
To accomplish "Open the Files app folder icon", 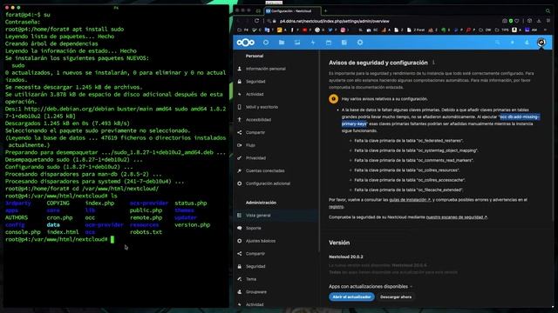I will 282,43.
